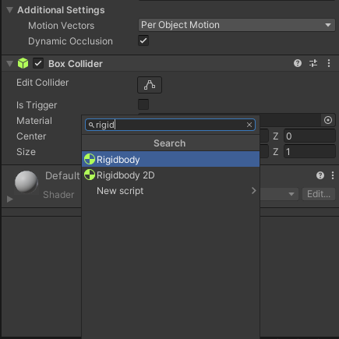This screenshot has height=339, width=339.
Task: Click the Additional Settings heading text
Action: pos(61,10)
